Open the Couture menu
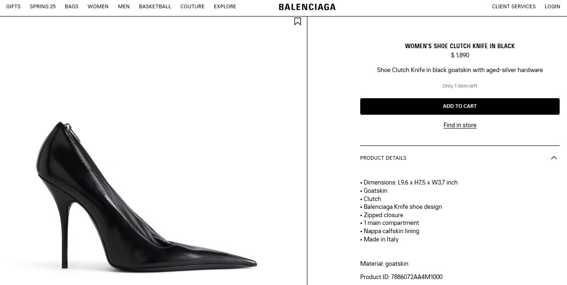 pyautogui.click(x=193, y=6)
